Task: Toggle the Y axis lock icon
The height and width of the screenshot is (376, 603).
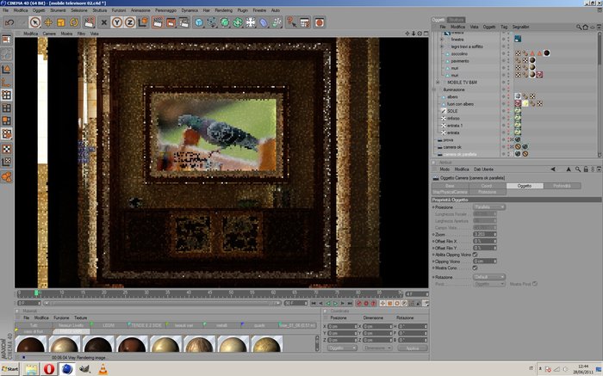Action: click(x=117, y=22)
